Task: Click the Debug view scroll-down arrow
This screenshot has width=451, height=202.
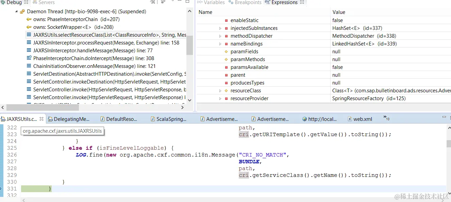Action: [189, 100]
